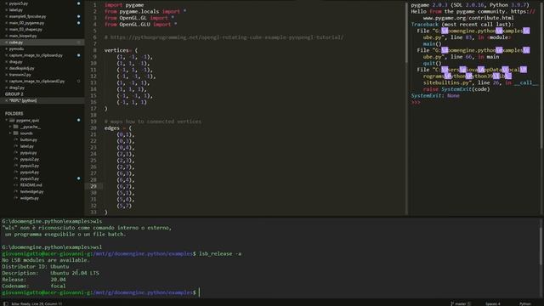Open drag2.py from open files
The image size is (544, 306).
click(x=17, y=88)
